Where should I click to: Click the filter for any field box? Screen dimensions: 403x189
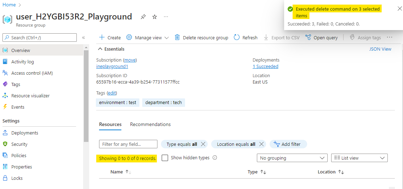click(x=128, y=144)
